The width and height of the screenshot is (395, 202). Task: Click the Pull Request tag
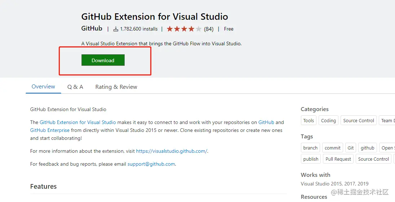point(338,159)
